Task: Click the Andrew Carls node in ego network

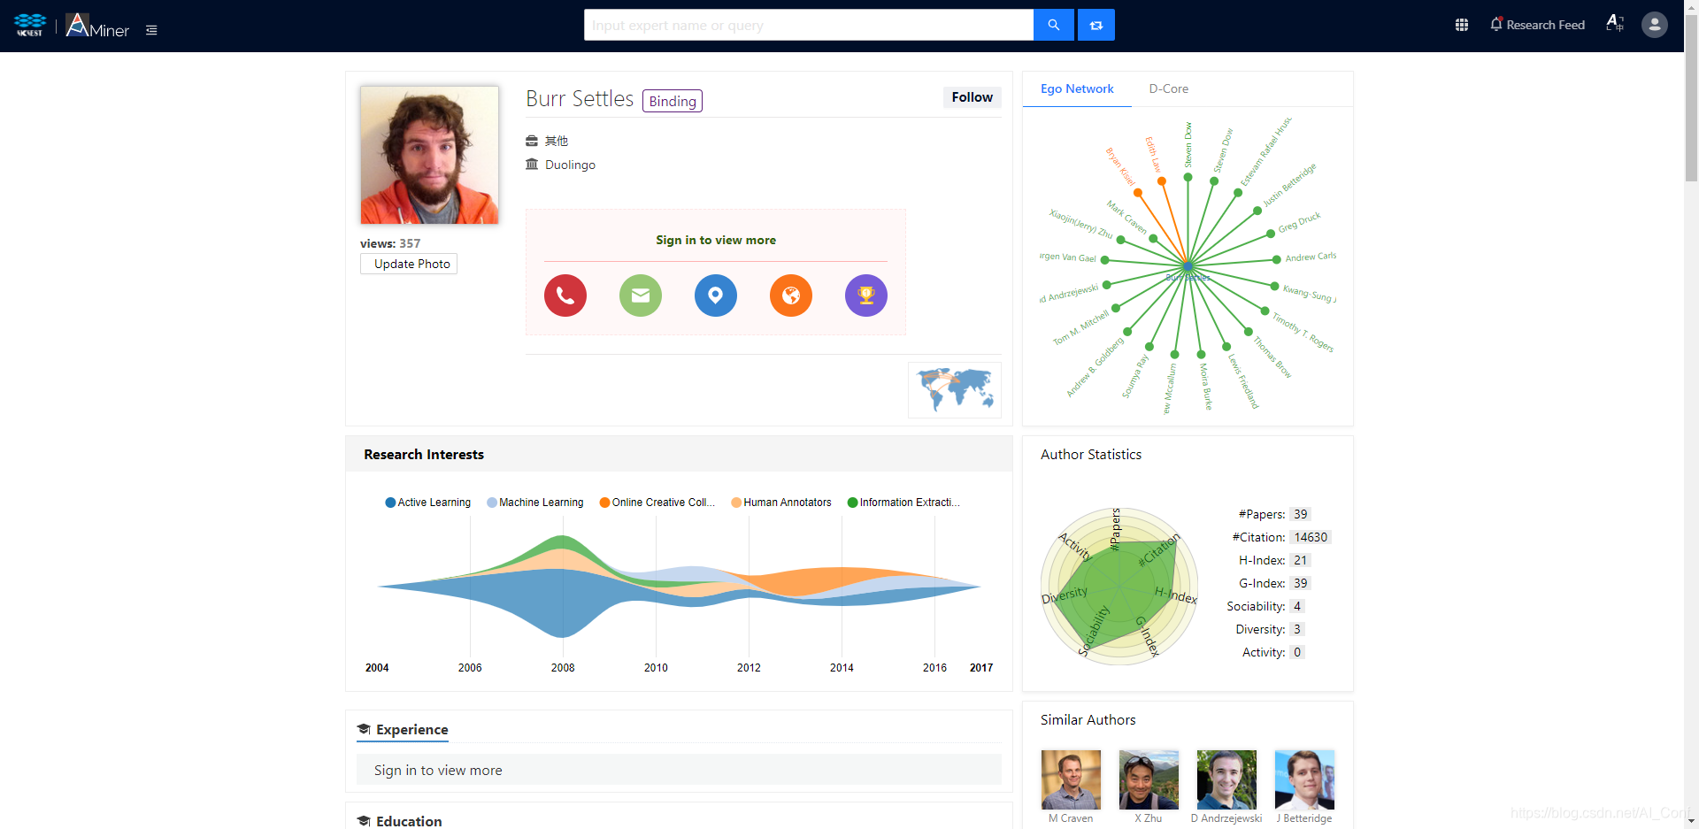Action: [x=1276, y=259]
